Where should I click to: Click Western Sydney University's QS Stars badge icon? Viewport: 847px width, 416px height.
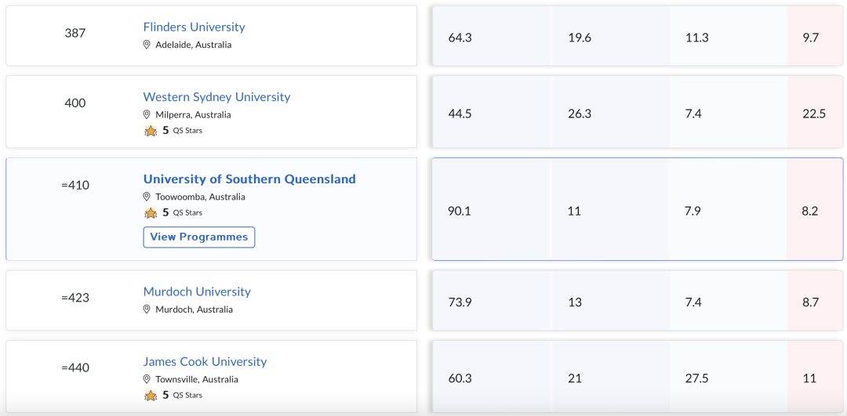click(x=151, y=130)
